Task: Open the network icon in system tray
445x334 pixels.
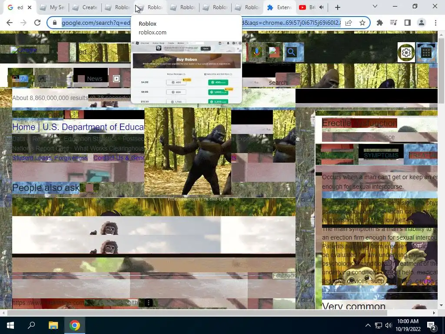Action: click(378, 325)
